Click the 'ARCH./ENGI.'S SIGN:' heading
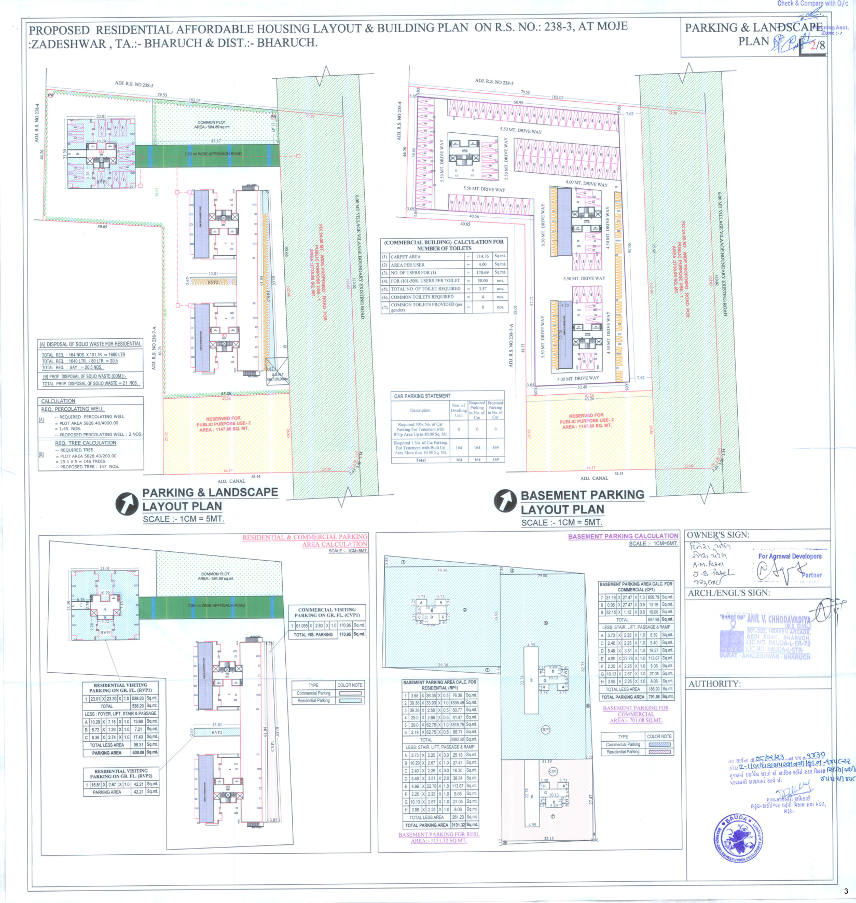 [729, 593]
